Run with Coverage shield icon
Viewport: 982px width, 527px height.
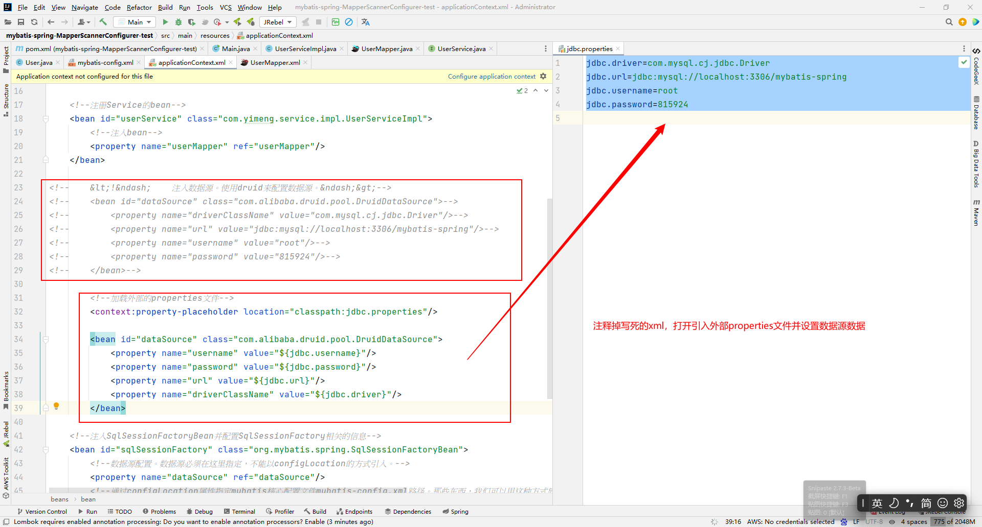pyautogui.click(x=192, y=22)
